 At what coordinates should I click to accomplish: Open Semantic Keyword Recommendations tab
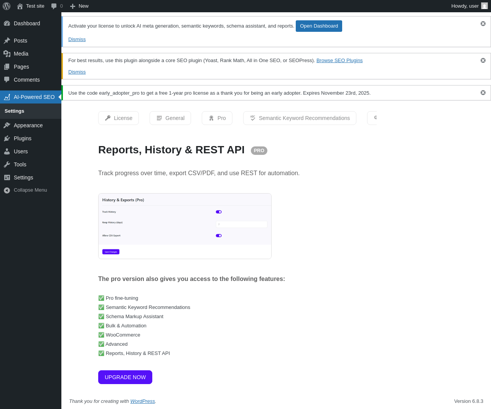(300, 118)
